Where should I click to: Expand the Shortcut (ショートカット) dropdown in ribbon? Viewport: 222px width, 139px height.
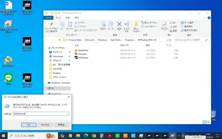click(x=156, y=26)
